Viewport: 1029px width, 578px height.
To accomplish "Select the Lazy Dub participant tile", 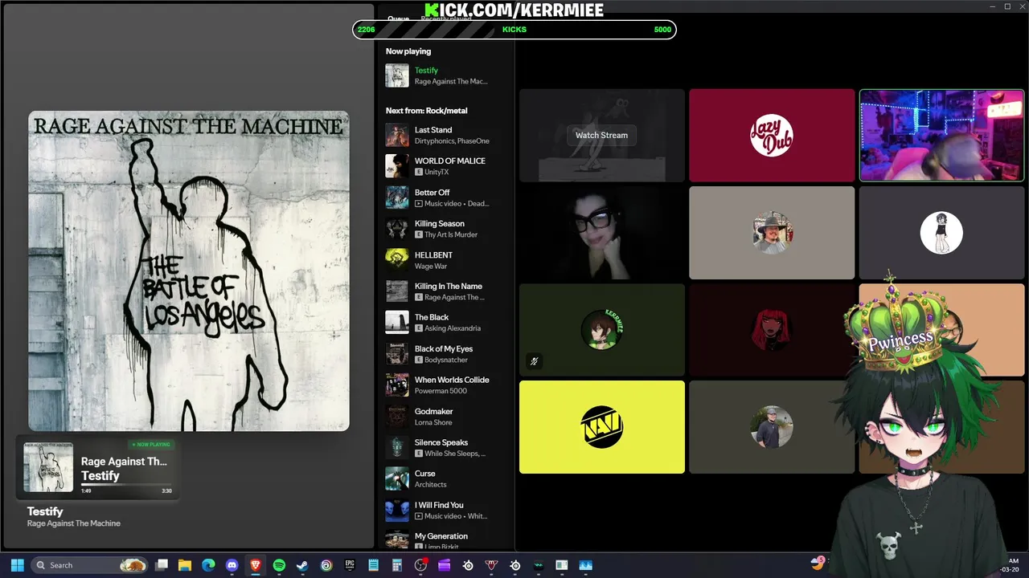I will point(772,135).
